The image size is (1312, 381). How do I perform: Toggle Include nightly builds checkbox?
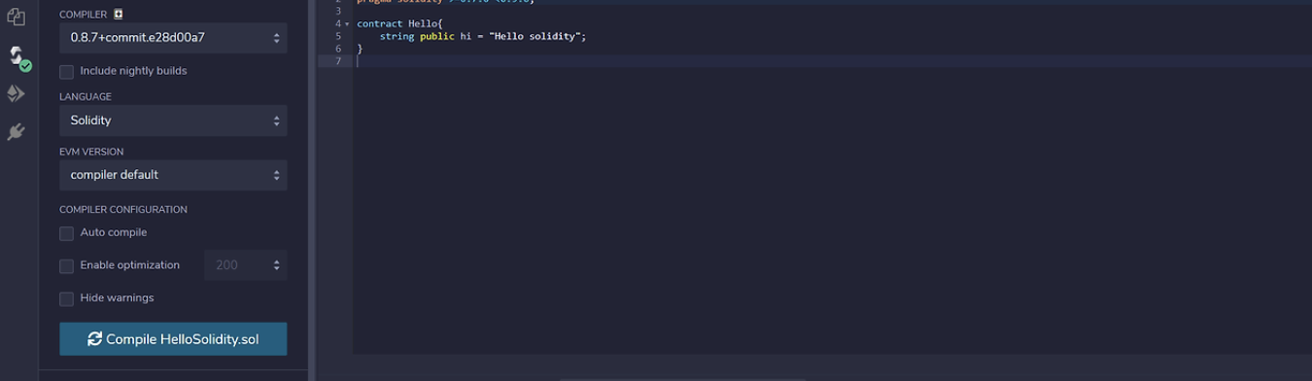(x=66, y=72)
